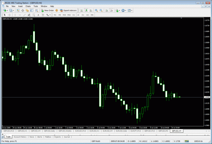Toggle the Market Watch window icon
The height and width of the screenshot is (144, 212).
[x=18, y=11]
